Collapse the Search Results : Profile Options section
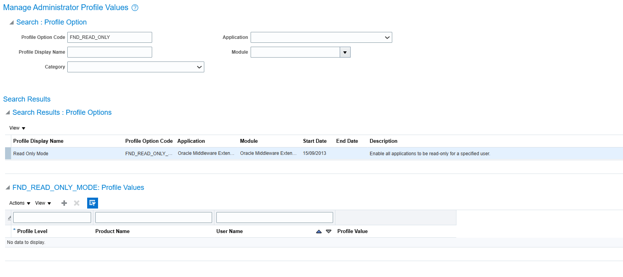623x277 pixels. [x=8, y=112]
